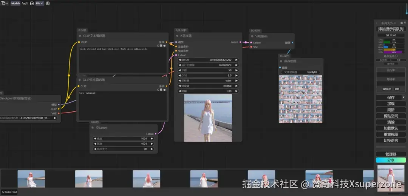Collapse the second CLIP文本编码器 node via its dot
Screen dimensions: 408x196
pyautogui.click(x=80, y=80)
